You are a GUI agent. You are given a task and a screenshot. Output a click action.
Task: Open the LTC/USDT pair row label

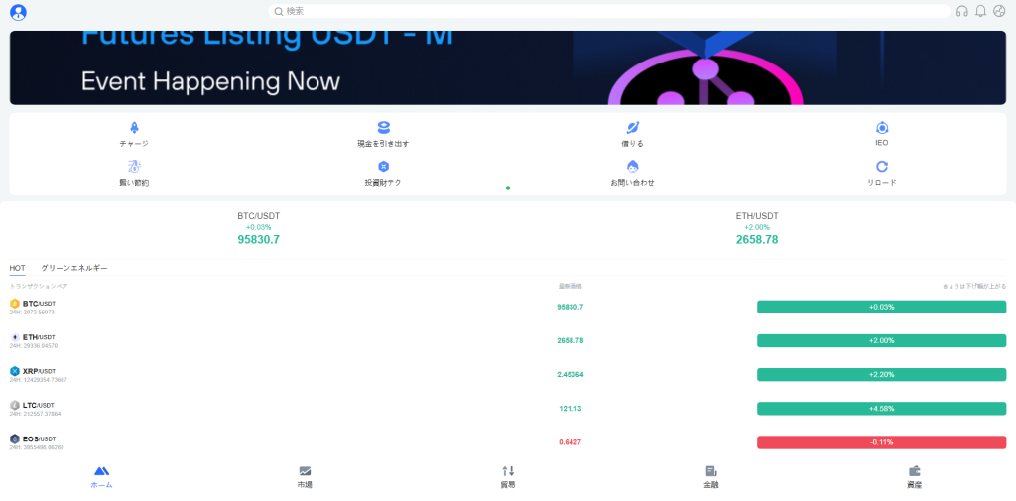click(39, 405)
